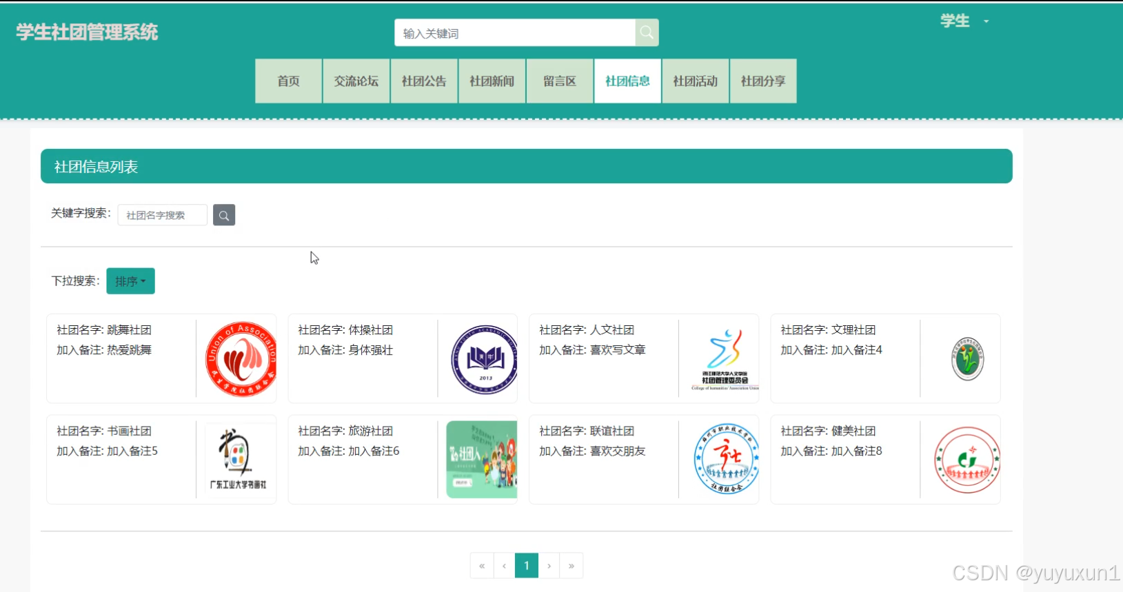Click the text 社团名字: 跳舞社团

(104, 330)
